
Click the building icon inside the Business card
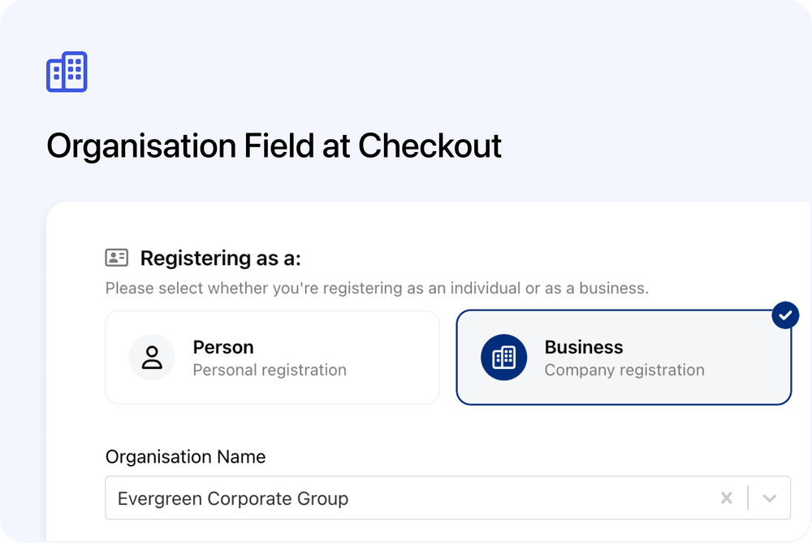(x=503, y=357)
